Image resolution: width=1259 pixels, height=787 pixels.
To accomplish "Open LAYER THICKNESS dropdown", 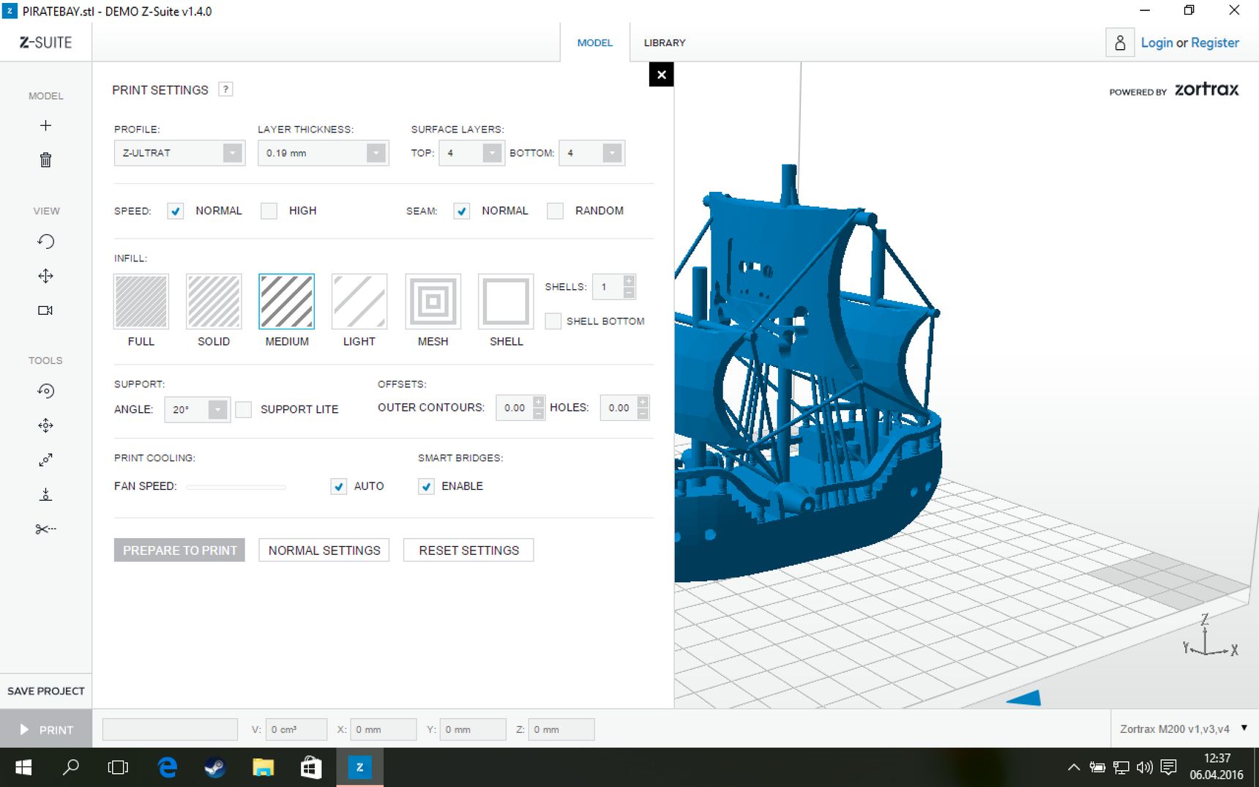I will (x=323, y=153).
